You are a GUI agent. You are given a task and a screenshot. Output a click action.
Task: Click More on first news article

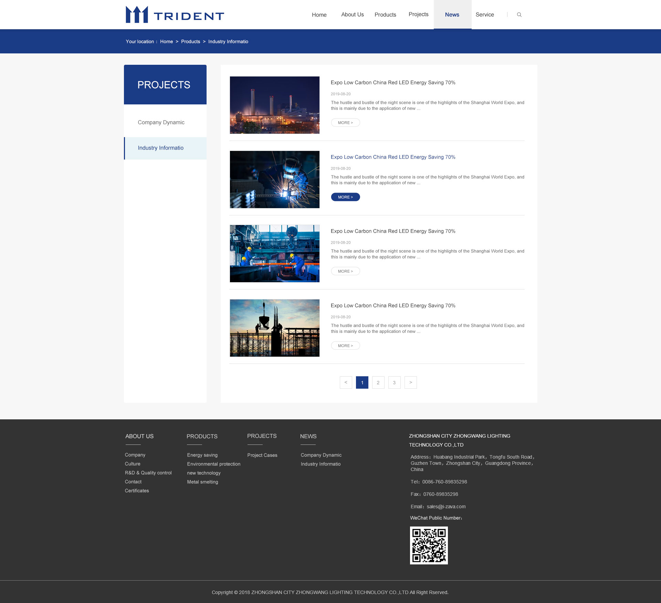(x=345, y=122)
